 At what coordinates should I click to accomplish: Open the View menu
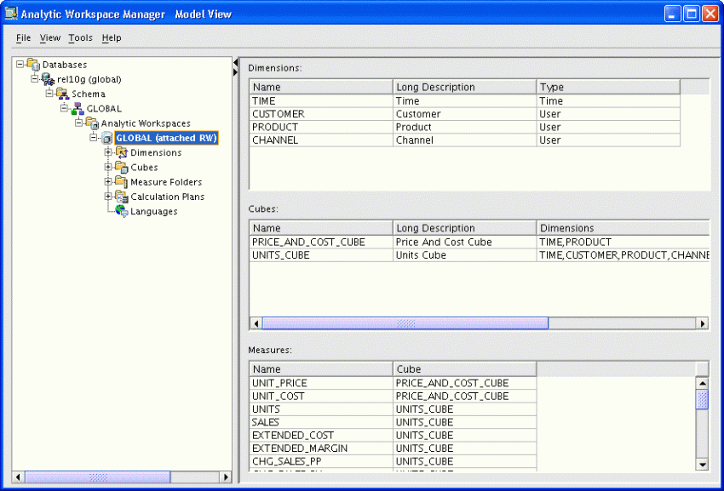coord(50,37)
